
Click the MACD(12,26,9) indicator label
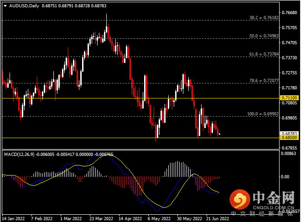[20, 155]
